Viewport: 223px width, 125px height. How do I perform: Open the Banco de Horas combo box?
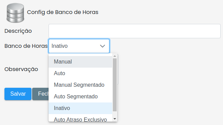coord(79,46)
